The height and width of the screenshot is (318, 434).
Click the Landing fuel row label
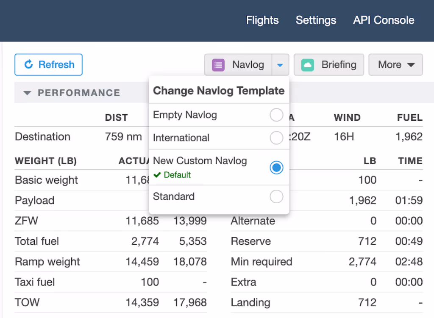(250, 302)
